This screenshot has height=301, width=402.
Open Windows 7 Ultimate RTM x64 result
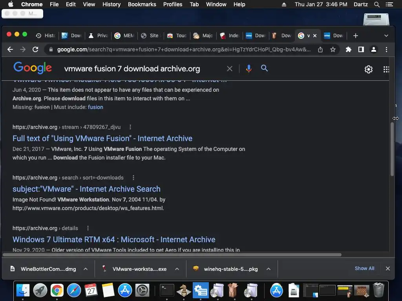114,239
